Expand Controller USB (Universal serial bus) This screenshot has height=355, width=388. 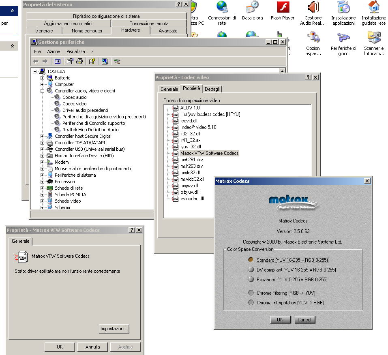point(42,149)
